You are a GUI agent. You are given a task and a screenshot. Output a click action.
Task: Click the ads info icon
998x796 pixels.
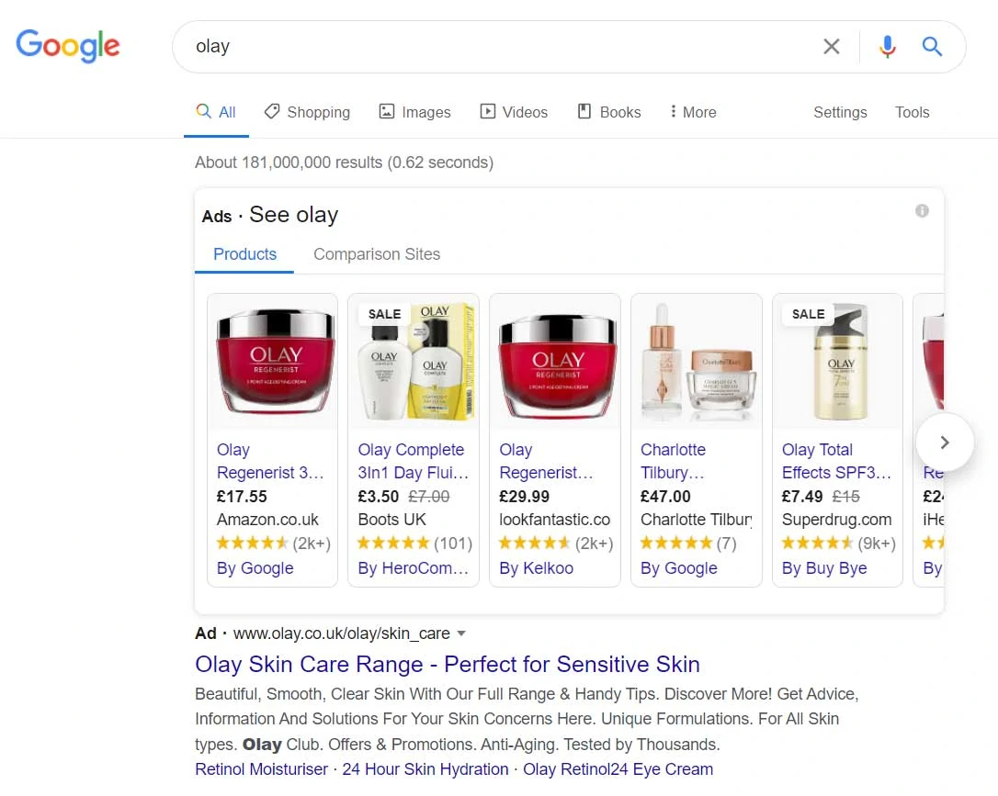[x=922, y=211]
